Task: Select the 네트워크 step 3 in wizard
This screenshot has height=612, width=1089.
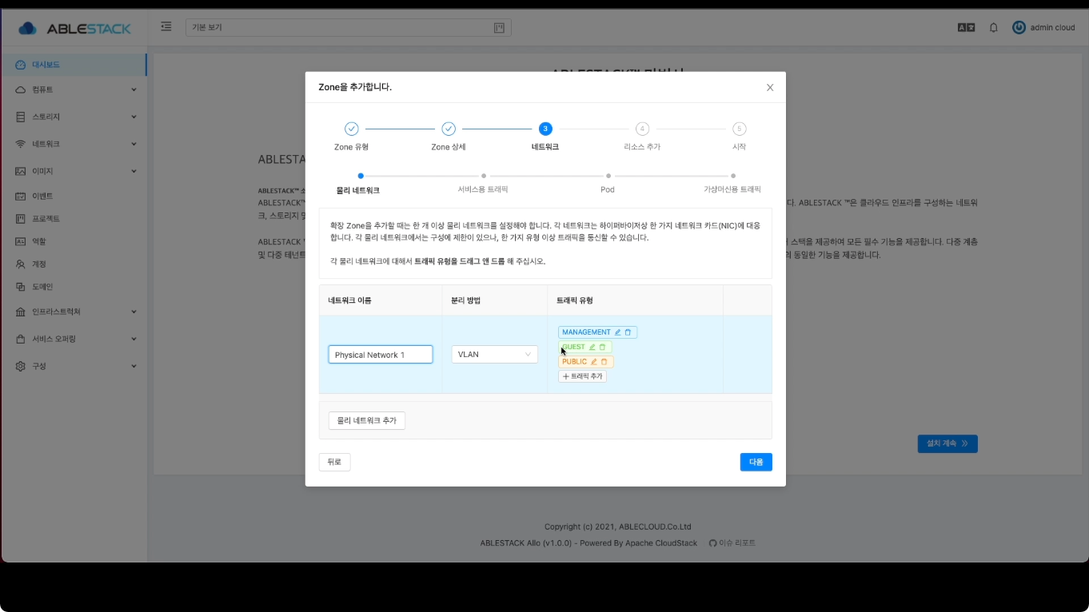Action: tap(545, 136)
